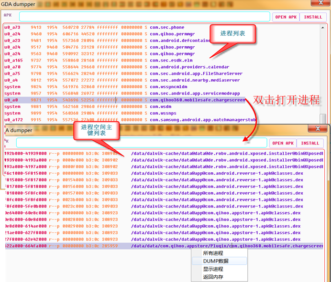The height and width of the screenshot is (282, 331).
Task: Choose 所有进程 from the context menu
Action: tap(220, 253)
